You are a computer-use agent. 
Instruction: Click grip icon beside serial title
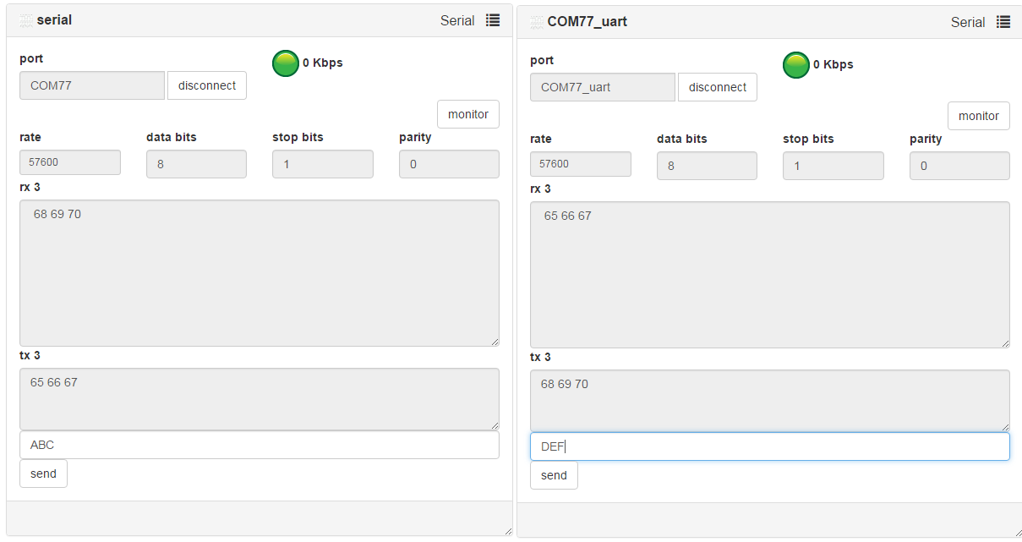[x=26, y=20]
